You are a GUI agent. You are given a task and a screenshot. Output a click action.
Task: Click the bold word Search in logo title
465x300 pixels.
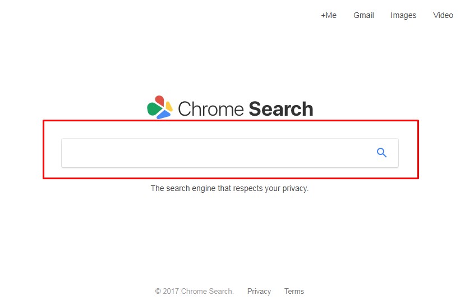[x=281, y=109]
